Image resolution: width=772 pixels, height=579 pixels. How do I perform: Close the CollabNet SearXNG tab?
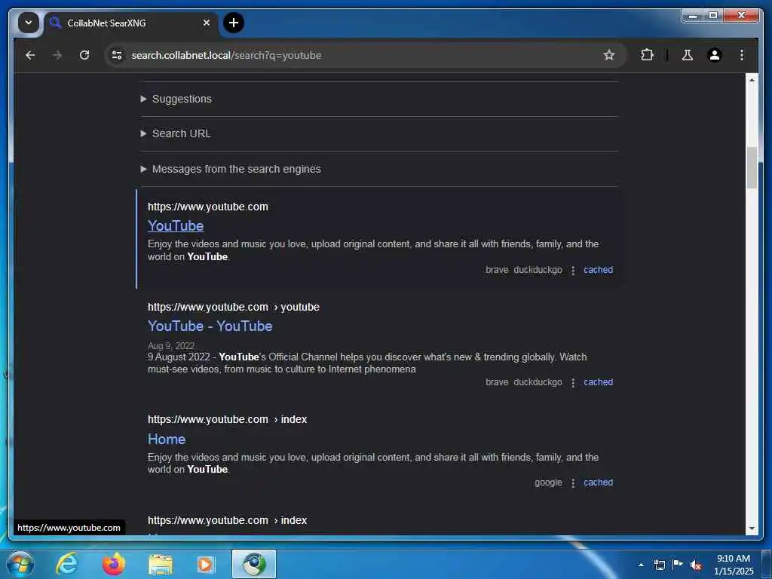(x=207, y=23)
